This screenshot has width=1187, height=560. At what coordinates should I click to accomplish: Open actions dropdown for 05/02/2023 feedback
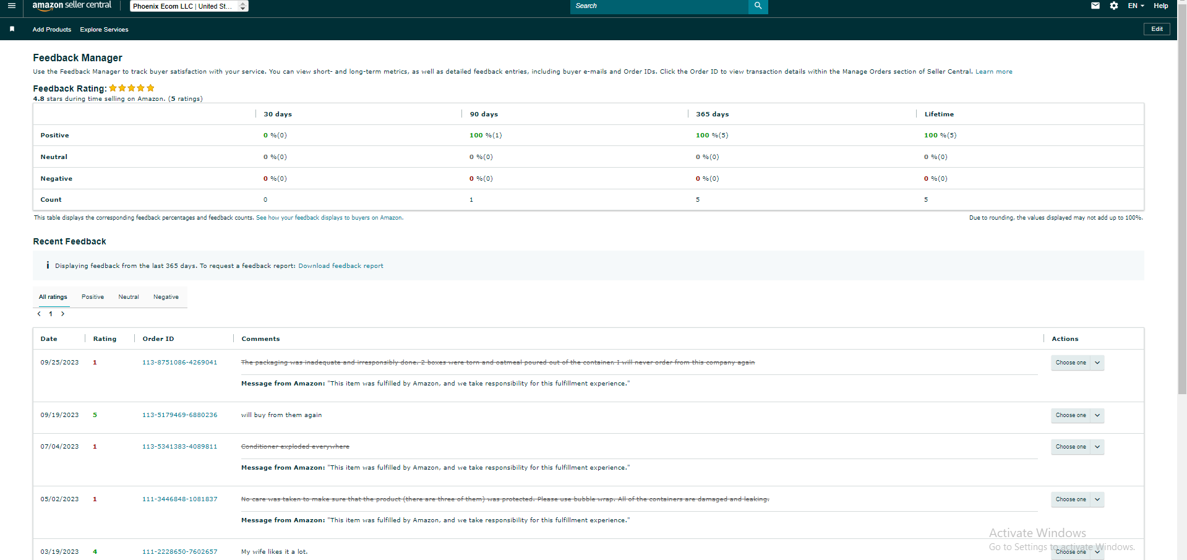[x=1078, y=499]
